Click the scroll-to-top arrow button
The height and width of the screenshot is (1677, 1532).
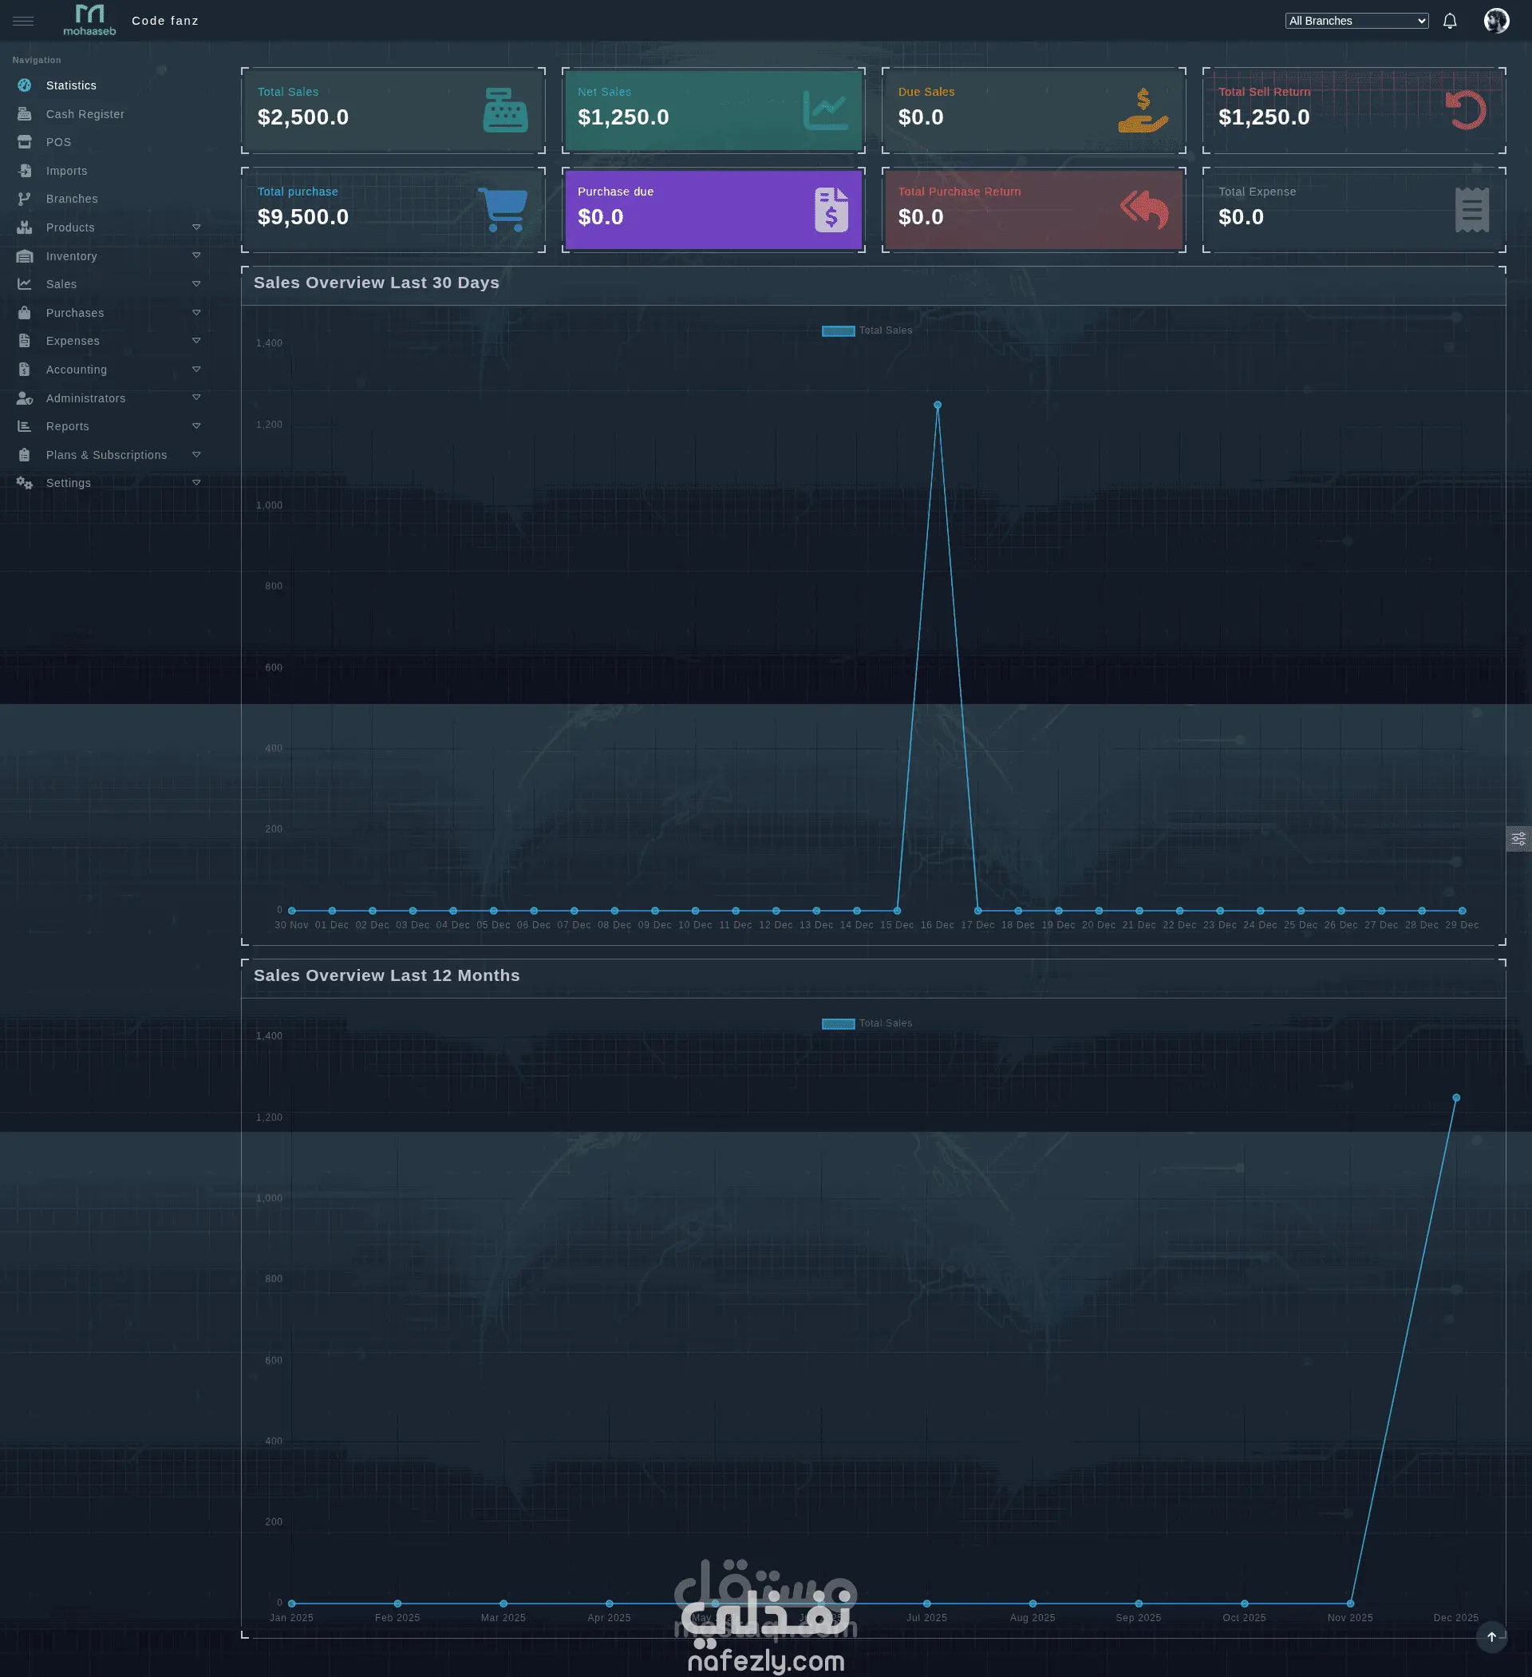pyautogui.click(x=1491, y=1637)
